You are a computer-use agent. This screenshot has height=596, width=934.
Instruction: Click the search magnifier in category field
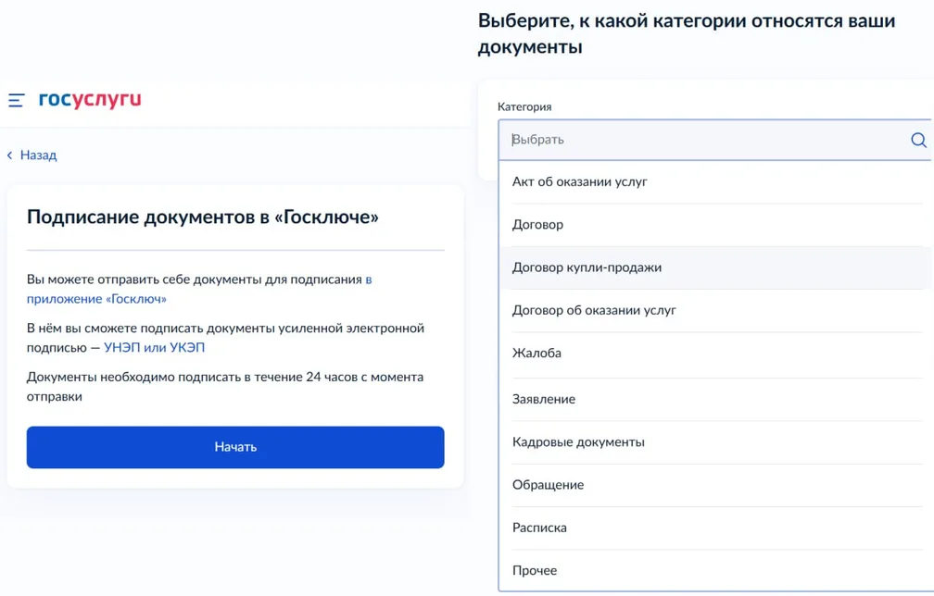pos(918,140)
